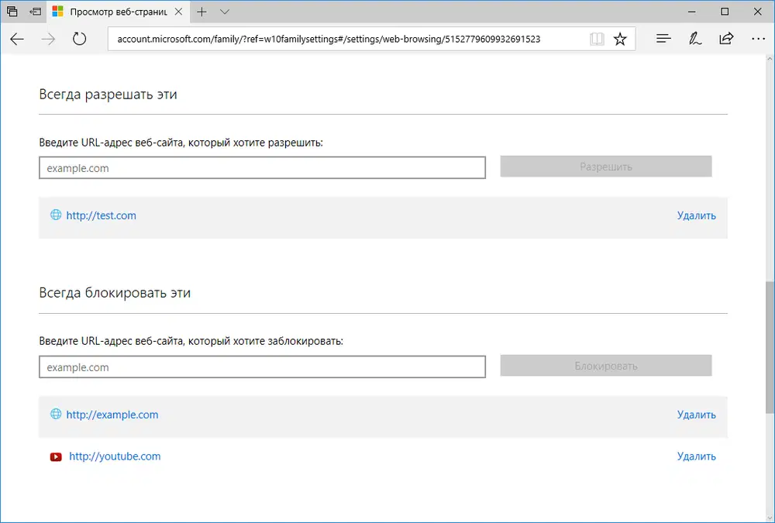Open the http://youtube.com link
The image size is (775, 523).
pyautogui.click(x=115, y=456)
